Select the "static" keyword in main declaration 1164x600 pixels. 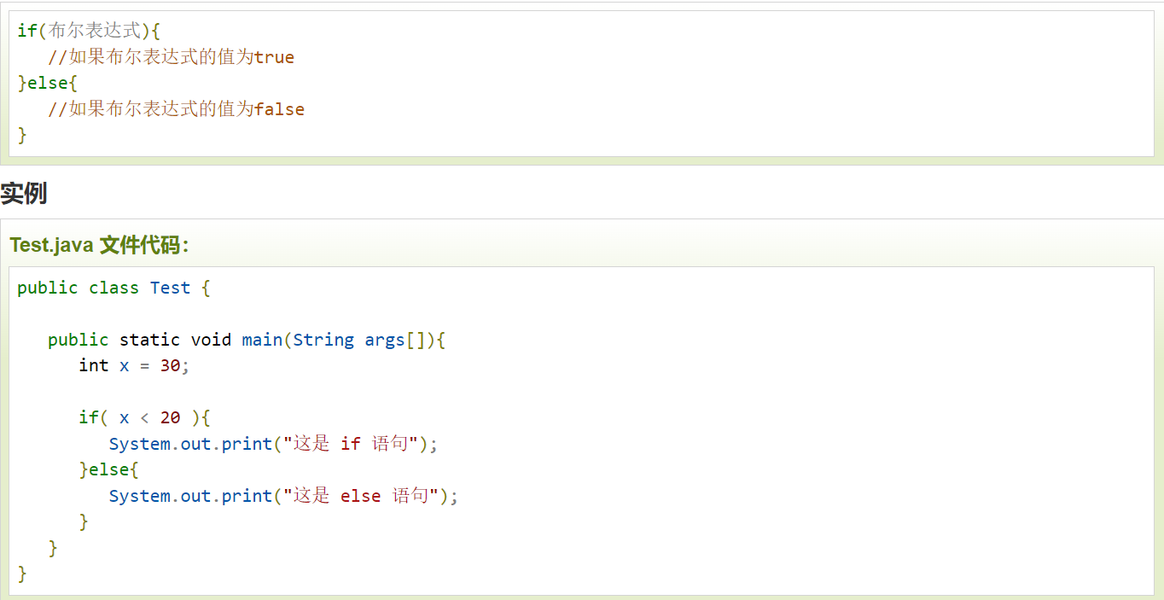[x=149, y=340]
